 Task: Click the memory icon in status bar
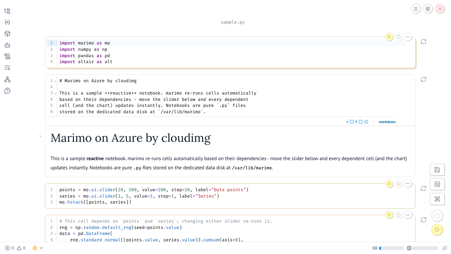[x=375, y=248]
